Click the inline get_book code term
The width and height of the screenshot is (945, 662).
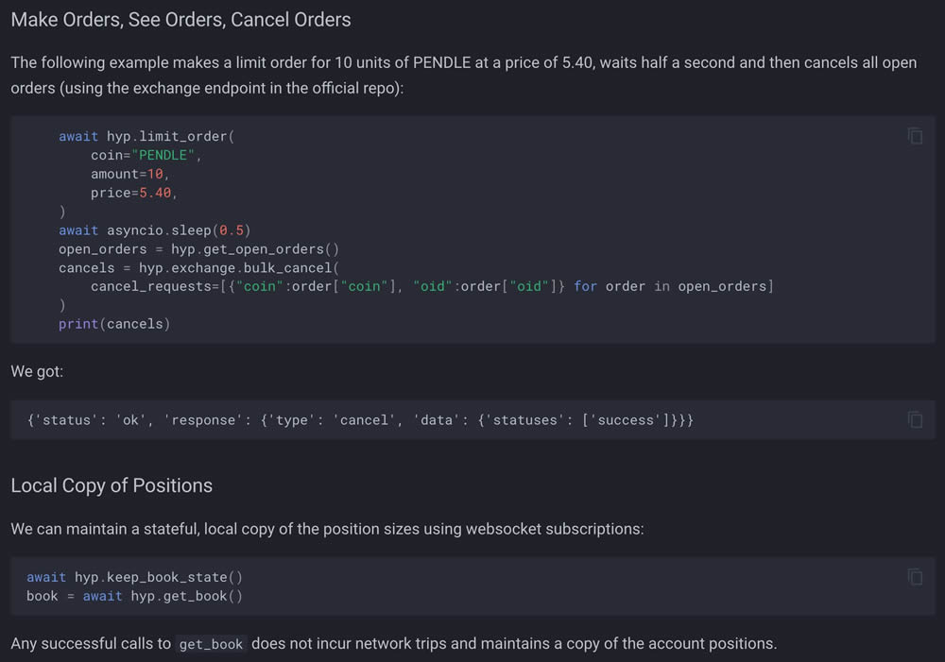212,644
